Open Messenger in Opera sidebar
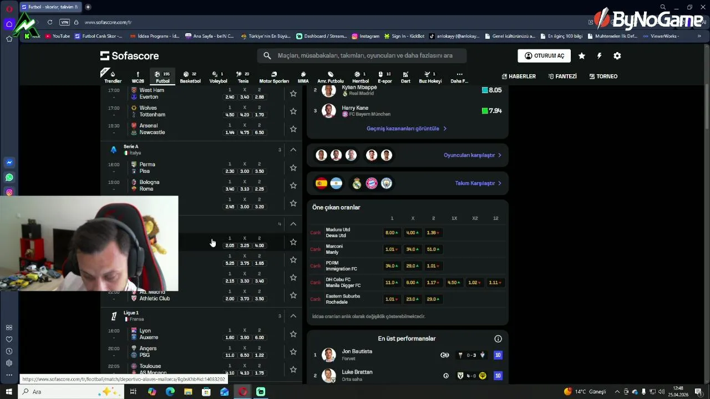Screen dimensions: 710x399 pos(9,163)
